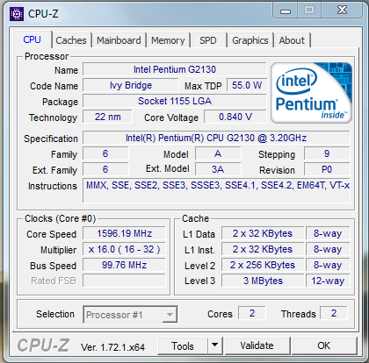The width and height of the screenshot is (369, 363).
Task: Click the Ext. Family value 6
Action: pos(105,169)
